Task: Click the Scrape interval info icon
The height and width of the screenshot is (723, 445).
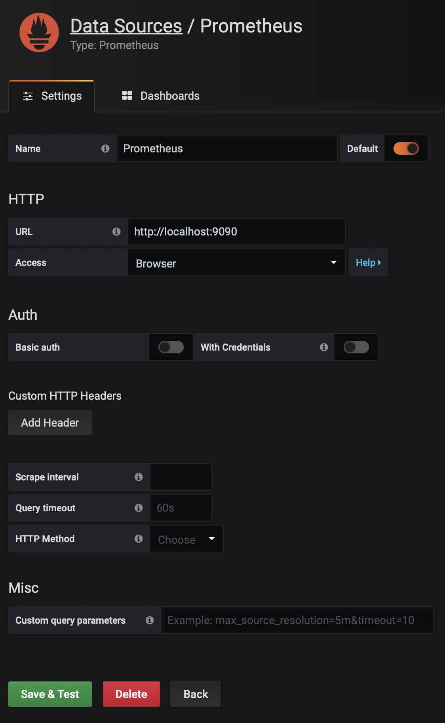Action: (x=139, y=477)
